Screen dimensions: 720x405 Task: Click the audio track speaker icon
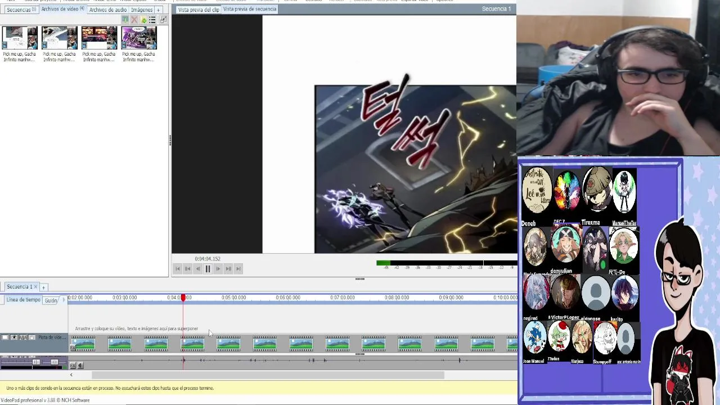tap(80, 366)
